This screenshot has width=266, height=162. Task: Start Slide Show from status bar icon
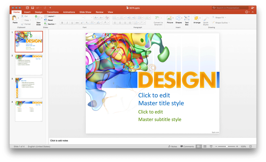pos(211,146)
